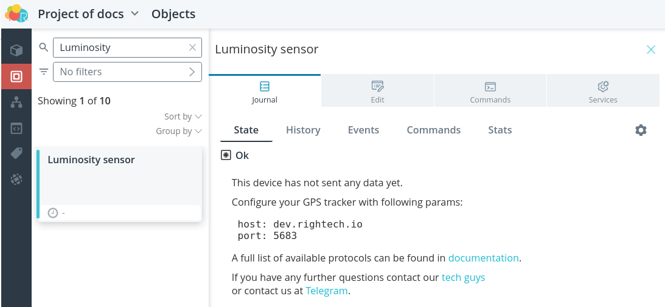Select the Luminosity sensor object card
This screenshot has width=665, height=307.
point(120,184)
